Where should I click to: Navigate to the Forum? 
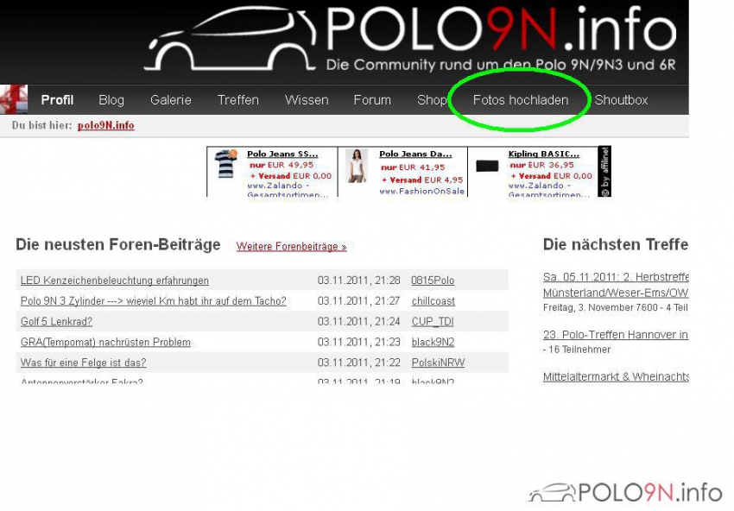tap(372, 100)
